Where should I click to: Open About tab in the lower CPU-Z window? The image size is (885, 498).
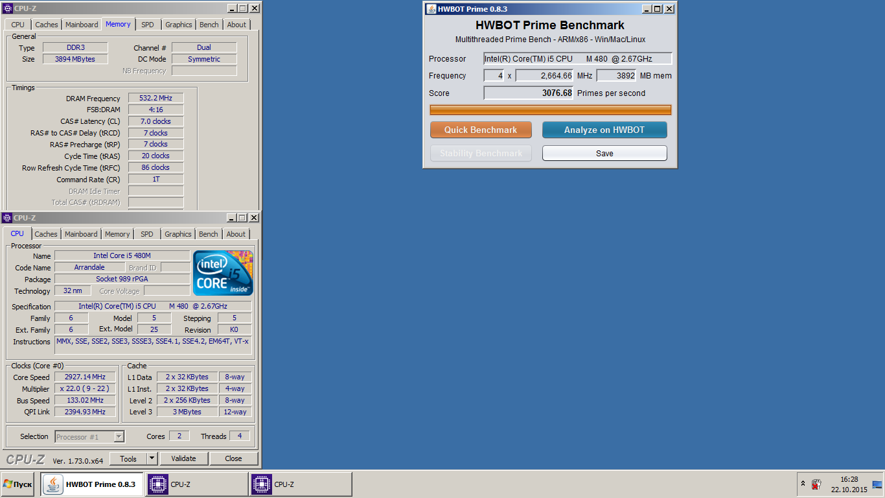click(236, 234)
